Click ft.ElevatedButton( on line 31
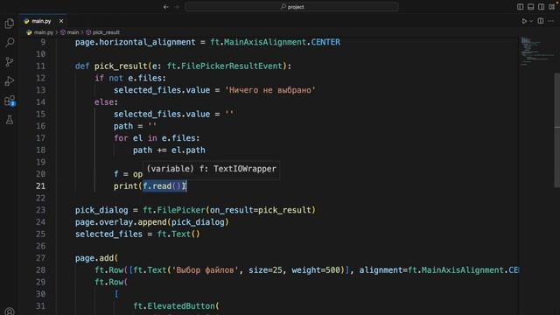560x315 pixels. [x=176, y=306]
